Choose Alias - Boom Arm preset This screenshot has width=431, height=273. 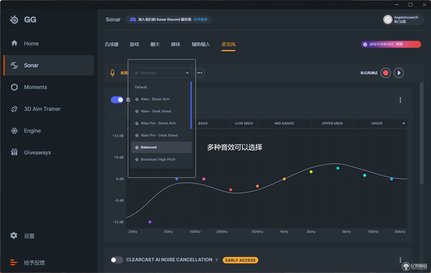point(161,99)
